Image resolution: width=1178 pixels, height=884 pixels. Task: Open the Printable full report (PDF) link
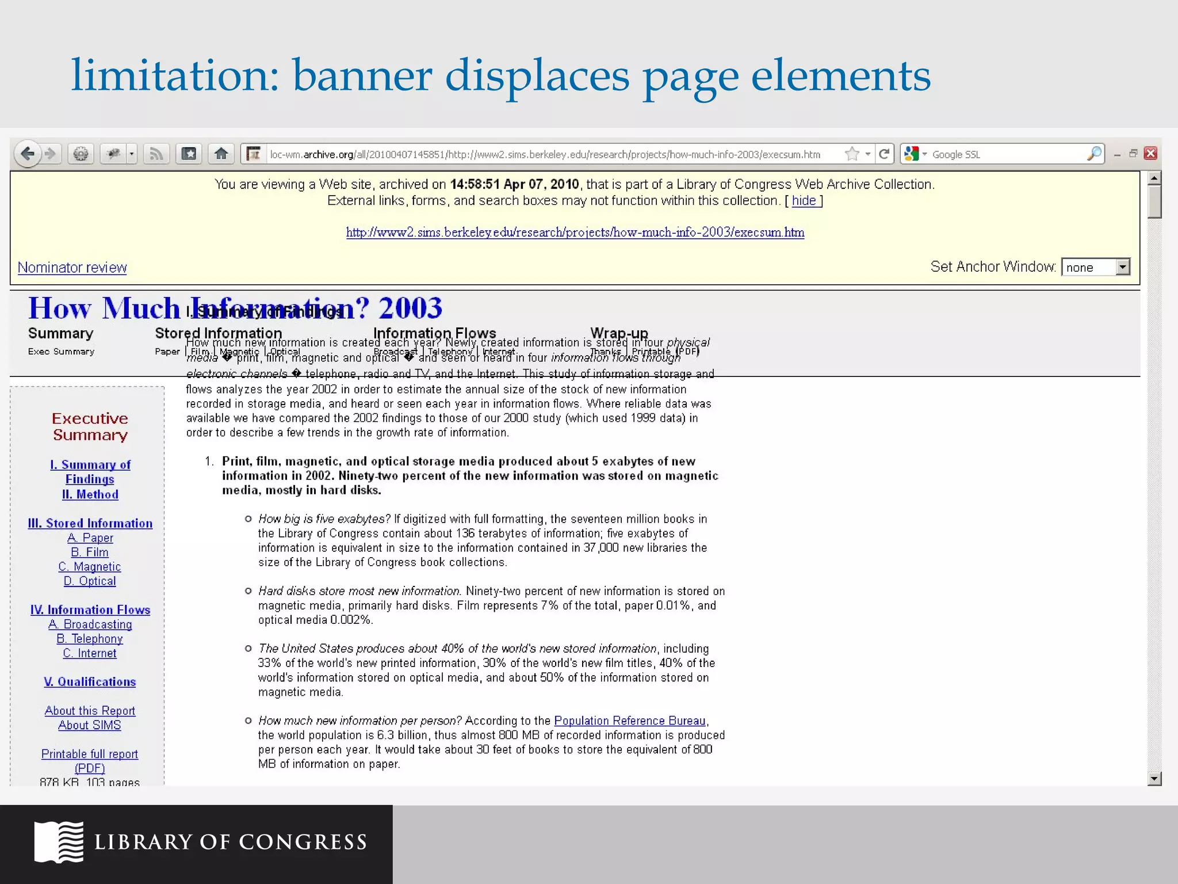click(x=90, y=761)
